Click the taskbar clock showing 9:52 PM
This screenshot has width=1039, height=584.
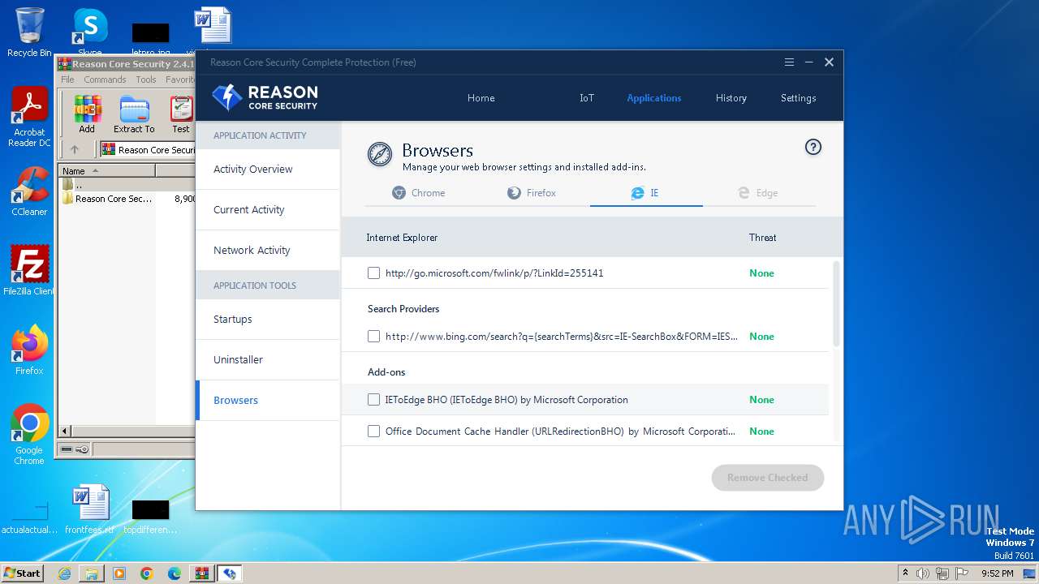click(997, 573)
